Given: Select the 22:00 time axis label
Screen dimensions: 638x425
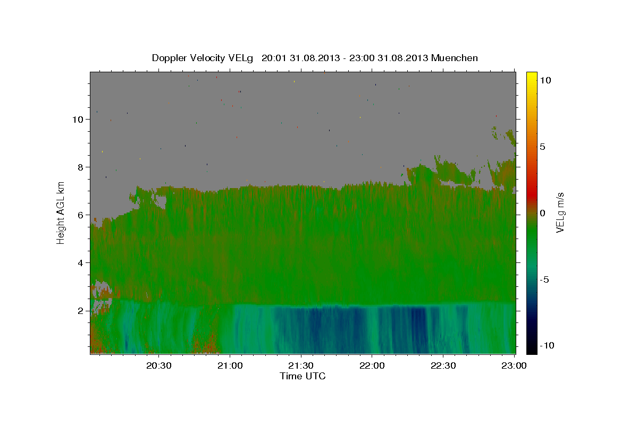Looking at the screenshot, I should click(x=372, y=365).
